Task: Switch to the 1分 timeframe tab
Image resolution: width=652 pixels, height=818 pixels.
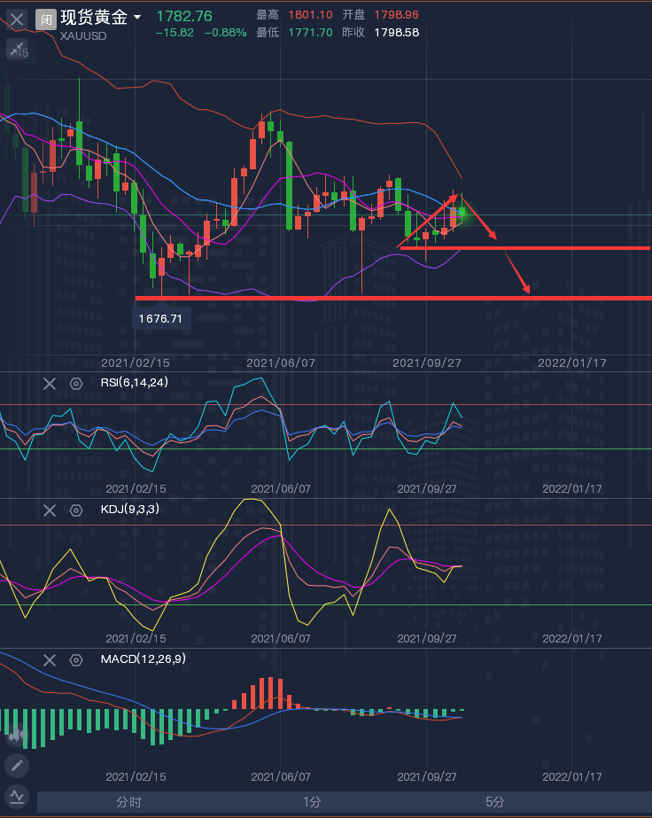Action: pyautogui.click(x=312, y=802)
